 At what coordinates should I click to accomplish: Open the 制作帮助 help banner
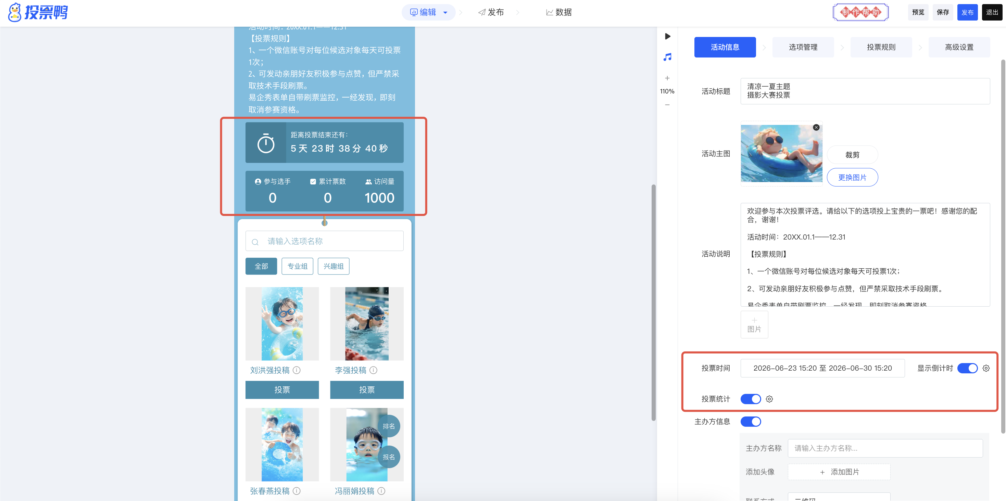[860, 12]
